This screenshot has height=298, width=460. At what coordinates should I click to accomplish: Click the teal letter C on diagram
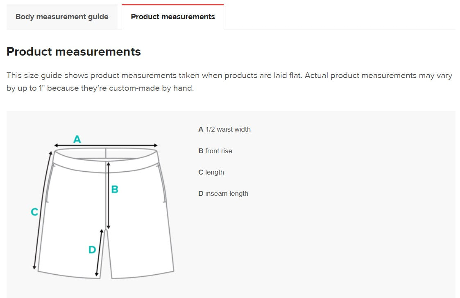tap(35, 212)
